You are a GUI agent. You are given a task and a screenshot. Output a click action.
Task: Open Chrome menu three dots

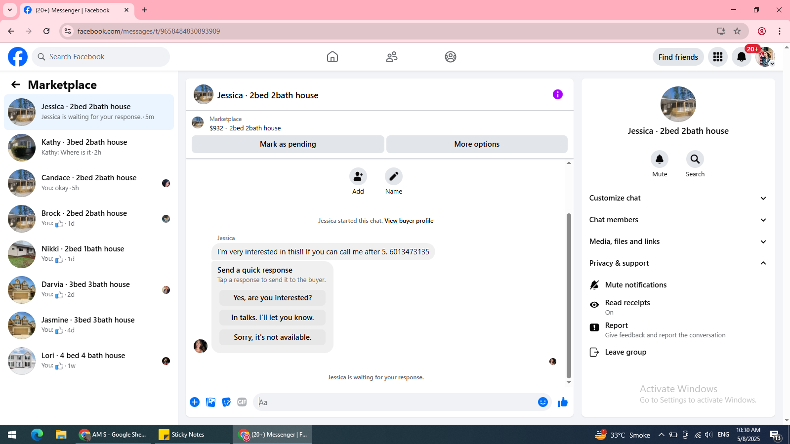(x=780, y=31)
